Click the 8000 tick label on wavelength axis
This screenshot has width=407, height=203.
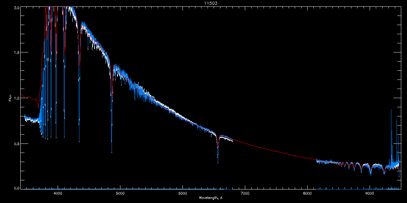coord(307,194)
